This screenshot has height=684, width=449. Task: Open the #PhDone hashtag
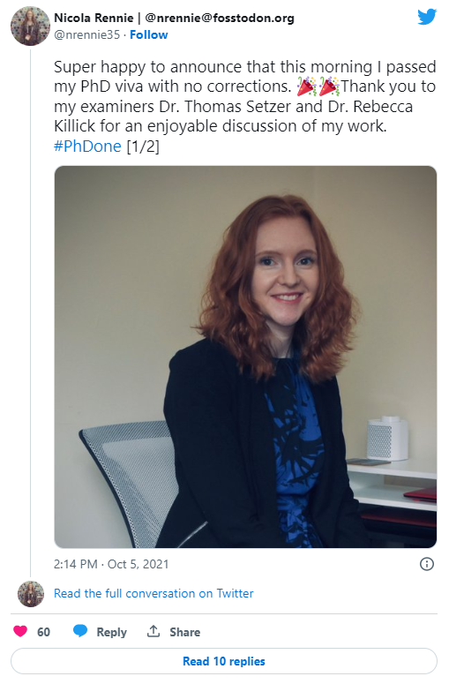(x=87, y=147)
